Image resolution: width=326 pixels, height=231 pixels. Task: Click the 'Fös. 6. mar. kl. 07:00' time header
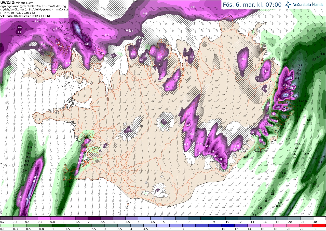point(252,5)
